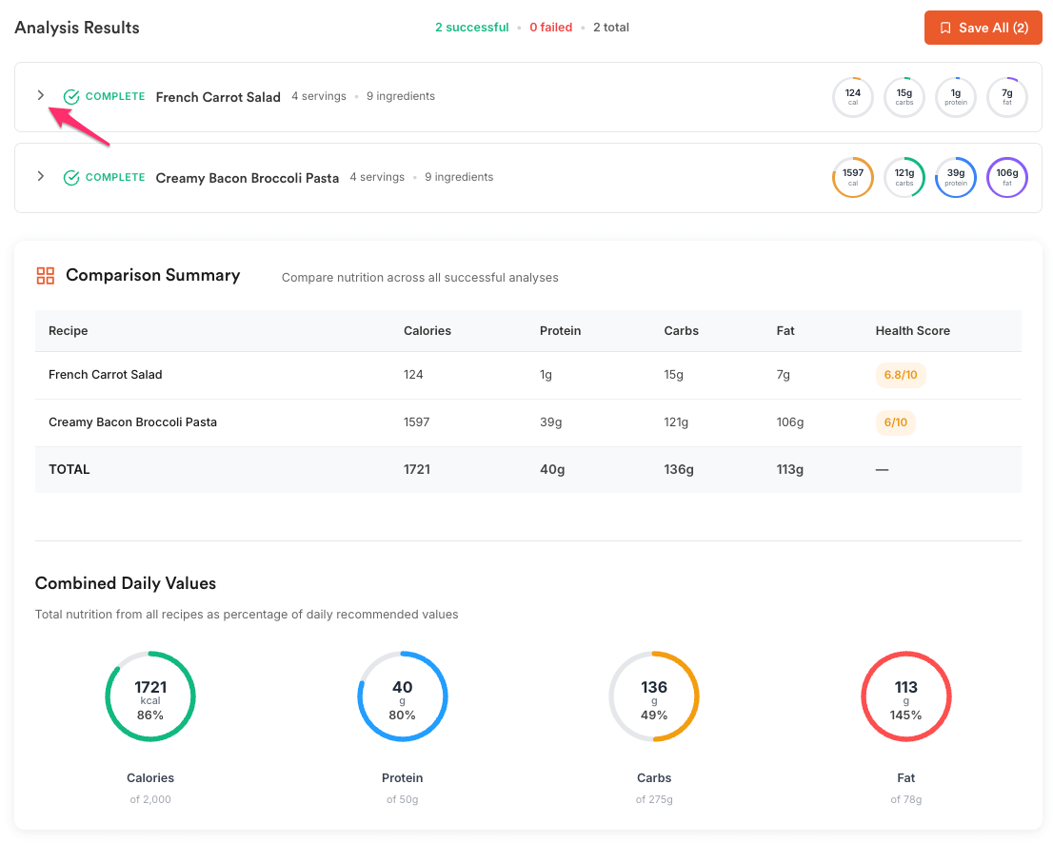Click the Save All (2) button

click(983, 28)
